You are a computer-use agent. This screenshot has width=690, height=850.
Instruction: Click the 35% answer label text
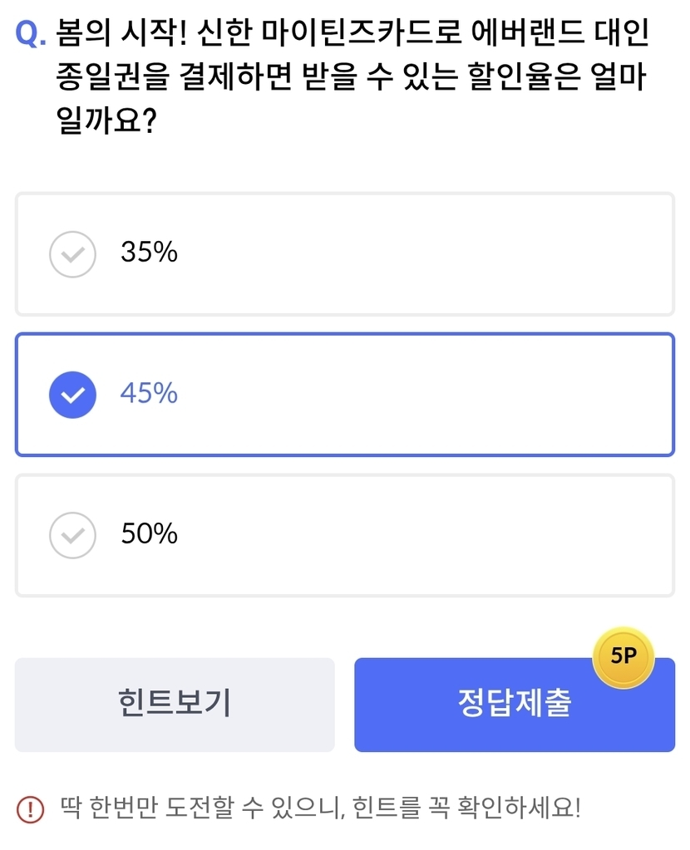[x=150, y=253]
